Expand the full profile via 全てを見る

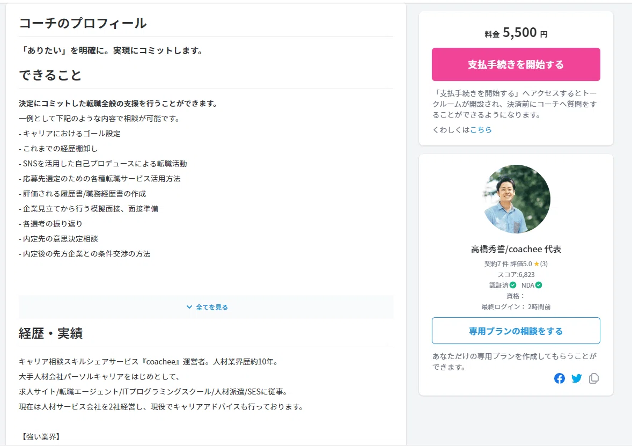[206, 308]
